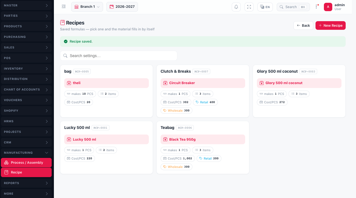Expand the Master sidebar section
This screenshot has height=198, width=356.
26,5
